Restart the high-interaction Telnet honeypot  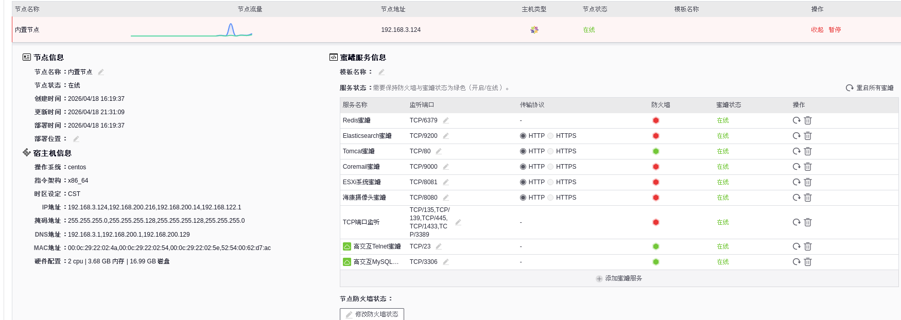pos(796,246)
